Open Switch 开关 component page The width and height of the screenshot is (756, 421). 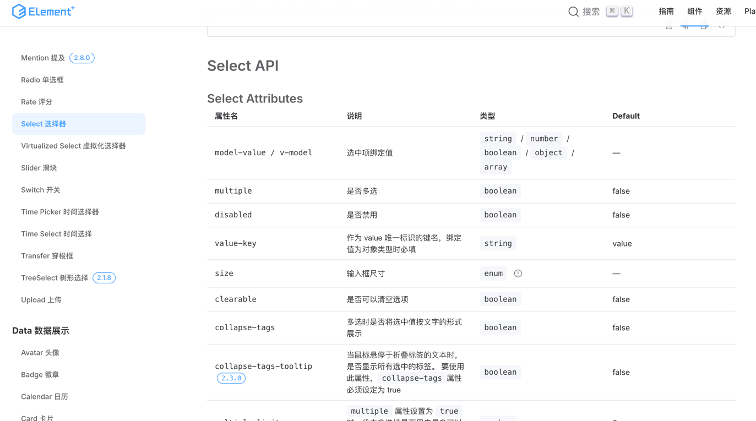coord(41,190)
